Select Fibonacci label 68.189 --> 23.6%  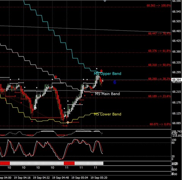(x=159, y=96)
